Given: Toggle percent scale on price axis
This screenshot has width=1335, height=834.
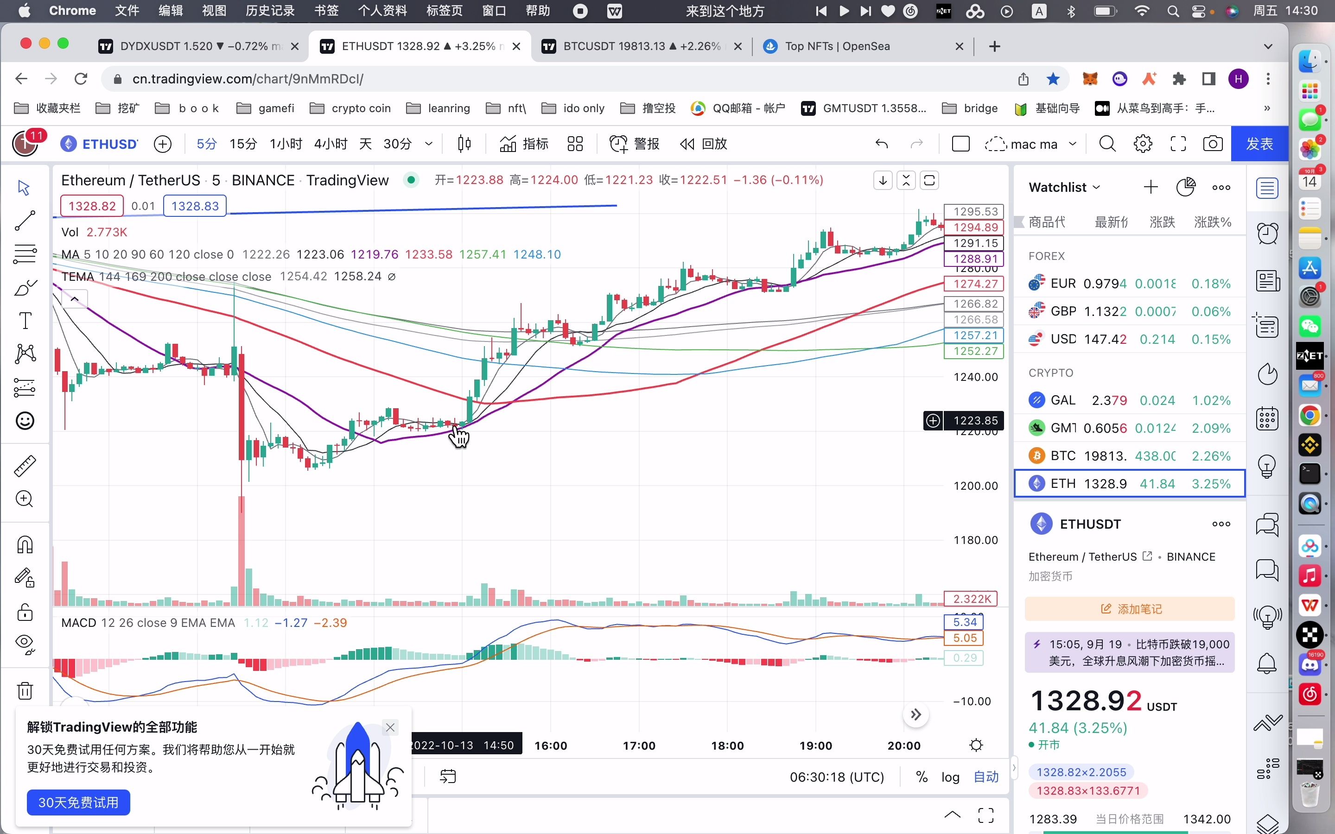Looking at the screenshot, I should pos(921,777).
